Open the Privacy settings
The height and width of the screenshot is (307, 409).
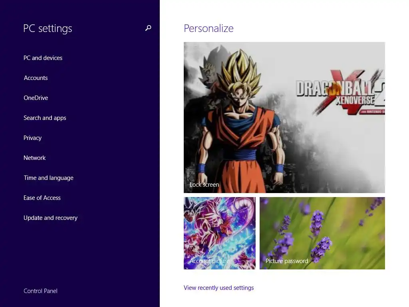coord(33,138)
